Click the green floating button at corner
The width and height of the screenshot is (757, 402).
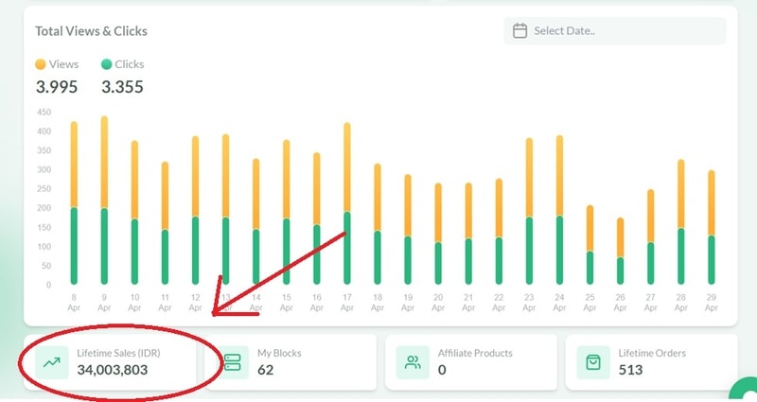pyautogui.click(x=747, y=391)
